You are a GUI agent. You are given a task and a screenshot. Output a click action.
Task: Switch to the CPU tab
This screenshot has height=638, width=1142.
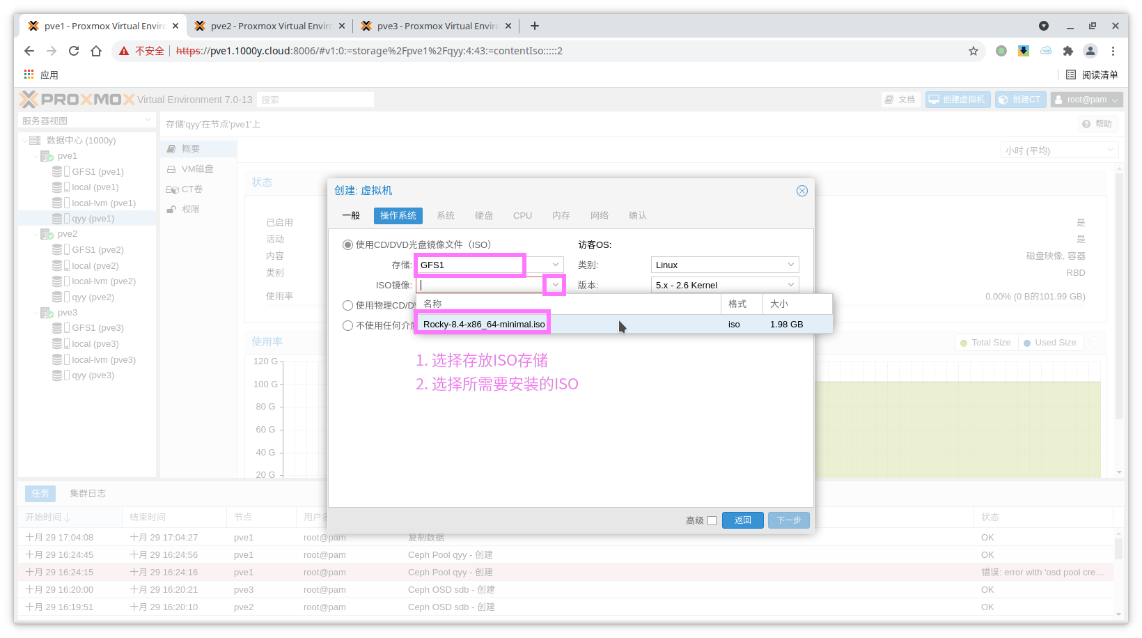[x=522, y=216]
